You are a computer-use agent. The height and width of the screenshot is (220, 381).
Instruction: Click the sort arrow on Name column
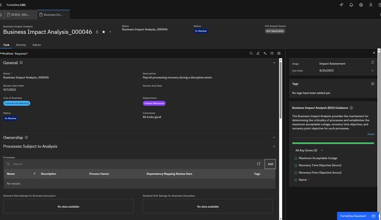coord(34,174)
